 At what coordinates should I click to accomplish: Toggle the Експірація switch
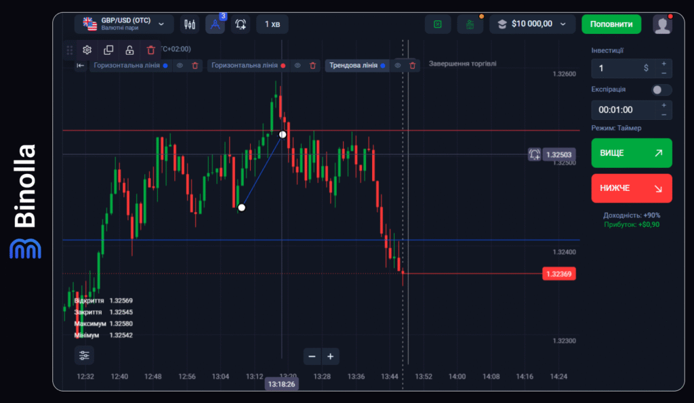(661, 89)
